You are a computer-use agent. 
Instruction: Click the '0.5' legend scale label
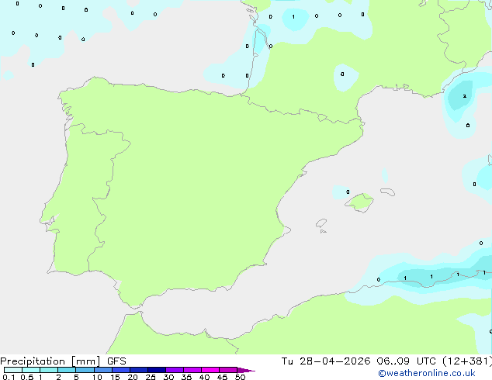(x=27, y=377)
